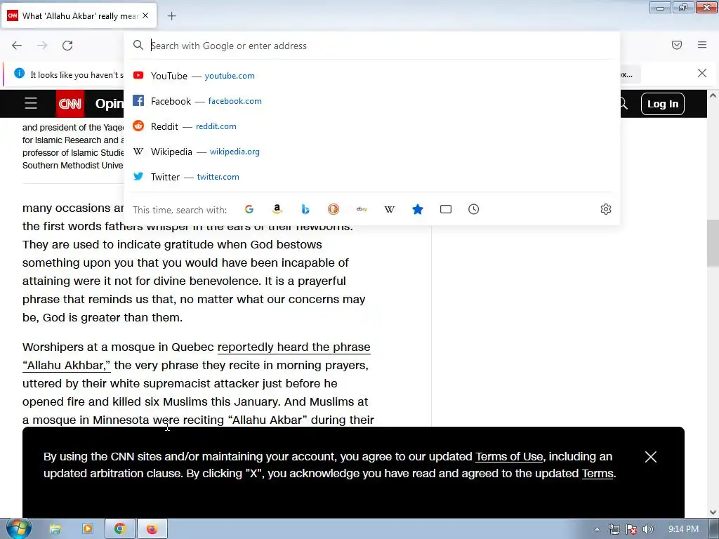The image size is (719, 539).
Task: Search this time with Google
Action: 249,209
